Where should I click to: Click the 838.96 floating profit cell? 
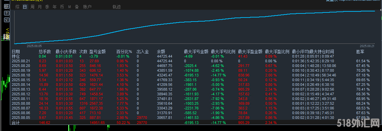pos(244,75)
